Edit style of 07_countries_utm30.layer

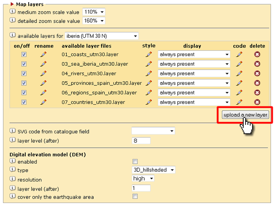click(149, 102)
